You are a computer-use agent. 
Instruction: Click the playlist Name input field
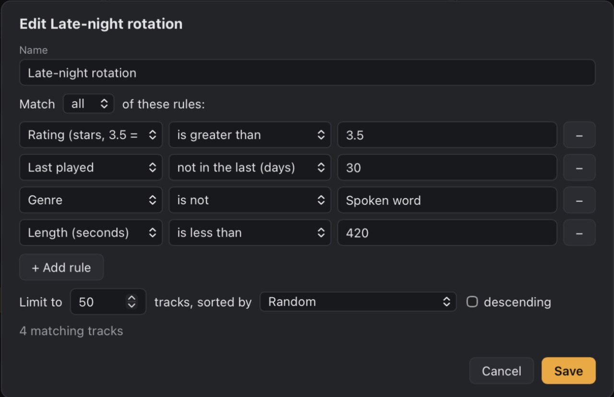pos(307,72)
